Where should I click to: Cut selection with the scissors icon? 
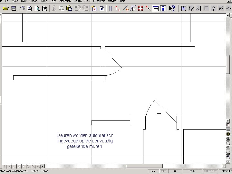54,8
